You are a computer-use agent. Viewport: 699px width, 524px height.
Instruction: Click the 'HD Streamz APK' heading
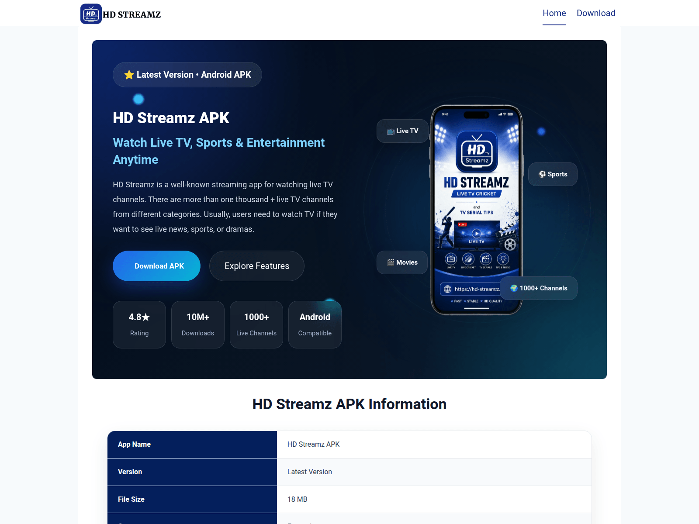[171, 118]
